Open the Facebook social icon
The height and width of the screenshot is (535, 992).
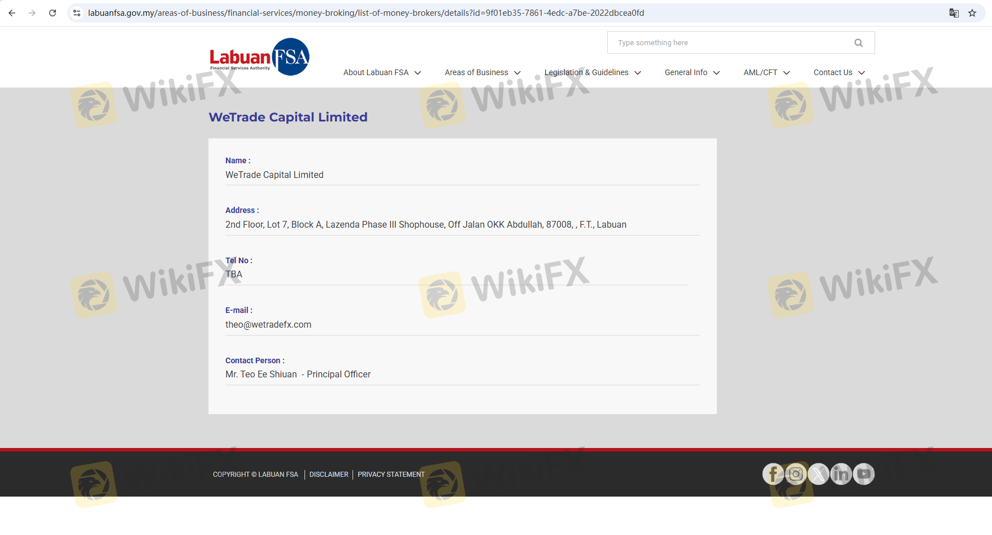(x=773, y=474)
